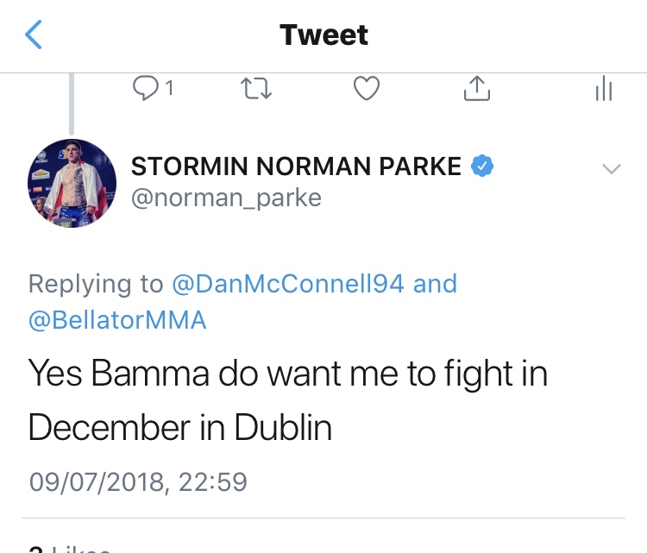Viewport: 647px width, 553px height.
Task: View tweet analytics bar-chart icon
Action: (604, 88)
